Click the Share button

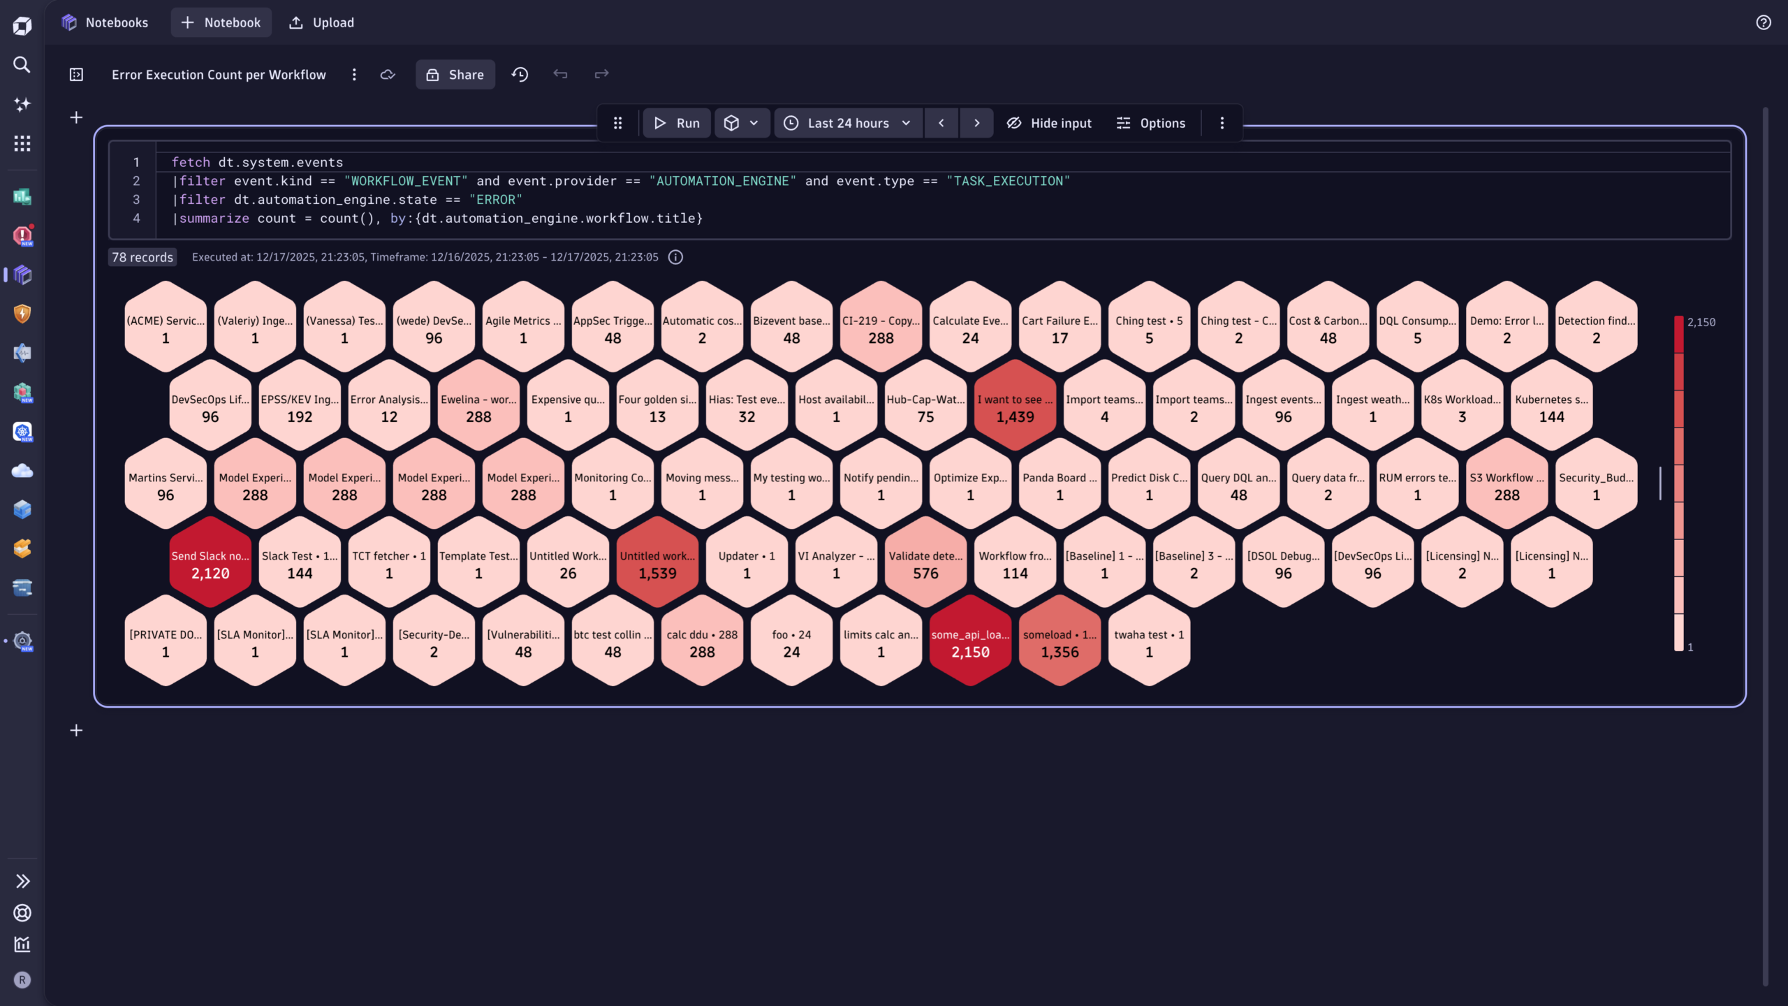[x=455, y=74]
